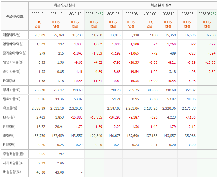Click EPS value 4,223
Viewport: 219px width, 178px height.
pyautogui.click(x=171, y=117)
